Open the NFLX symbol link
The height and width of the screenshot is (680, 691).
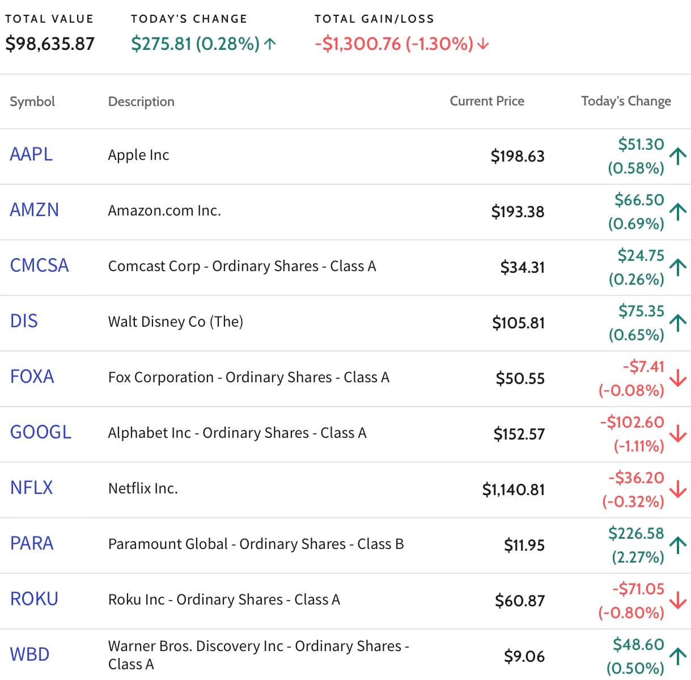pyautogui.click(x=32, y=488)
